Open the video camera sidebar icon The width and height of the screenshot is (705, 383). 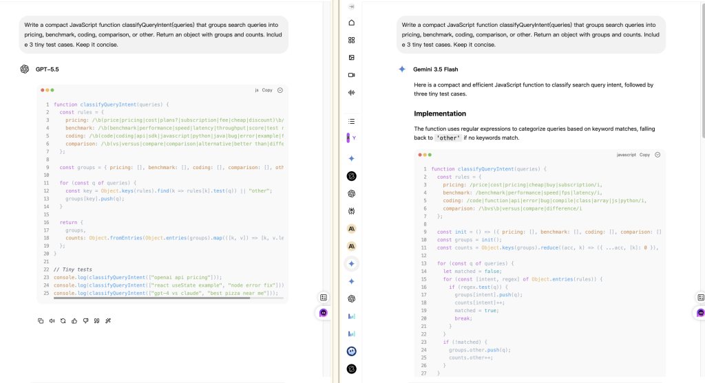pyautogui.click(x=352, y=75)
